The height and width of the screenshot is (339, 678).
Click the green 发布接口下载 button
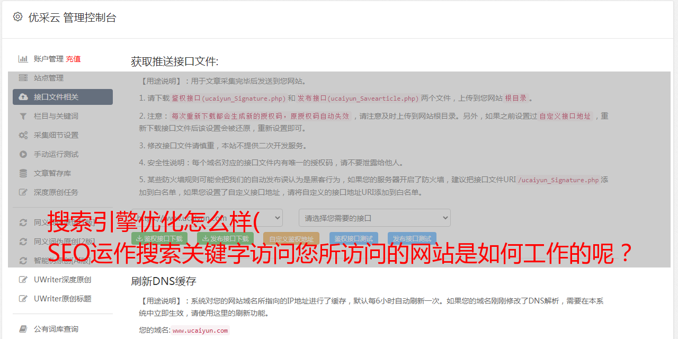(x=225, y=239)
